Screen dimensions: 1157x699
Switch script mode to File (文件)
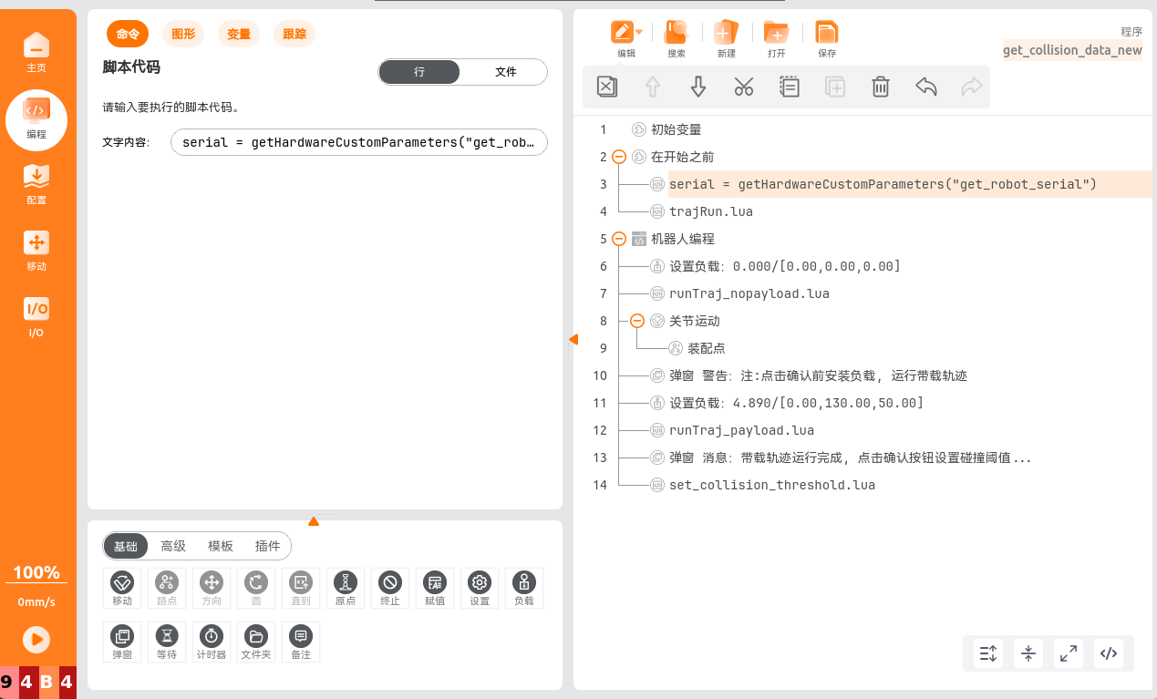click(x=505, y=72)
